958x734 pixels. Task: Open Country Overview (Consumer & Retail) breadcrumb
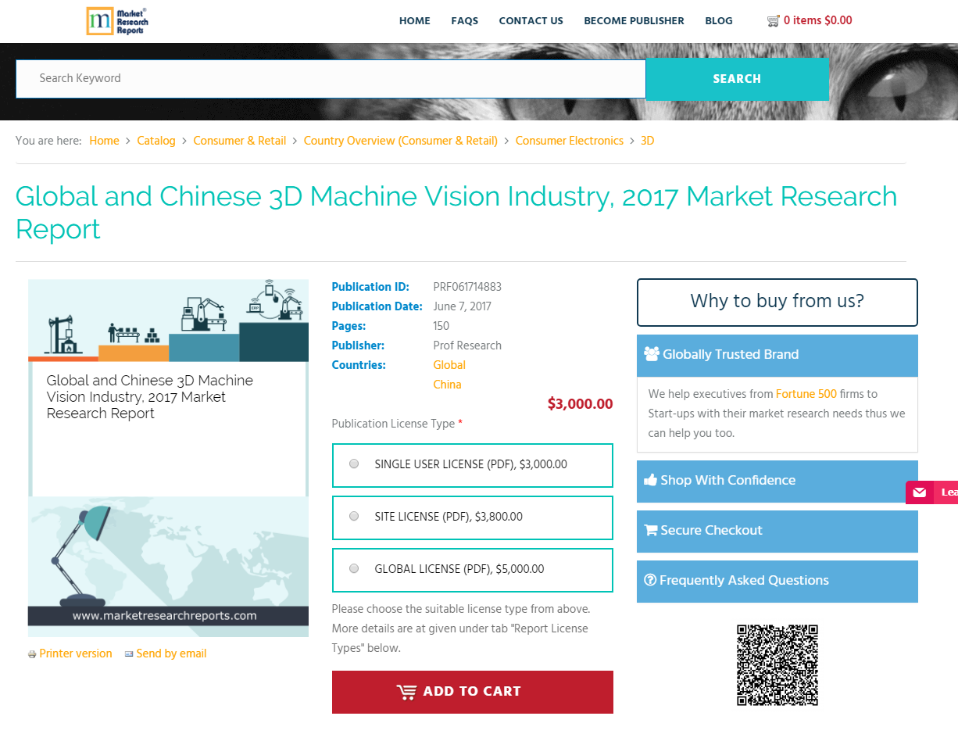[401, 141]
